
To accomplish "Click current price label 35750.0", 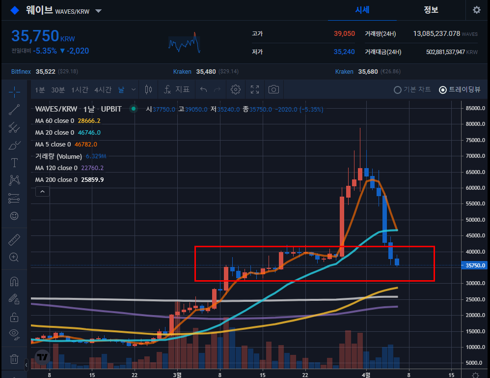I will click(474, 265).
